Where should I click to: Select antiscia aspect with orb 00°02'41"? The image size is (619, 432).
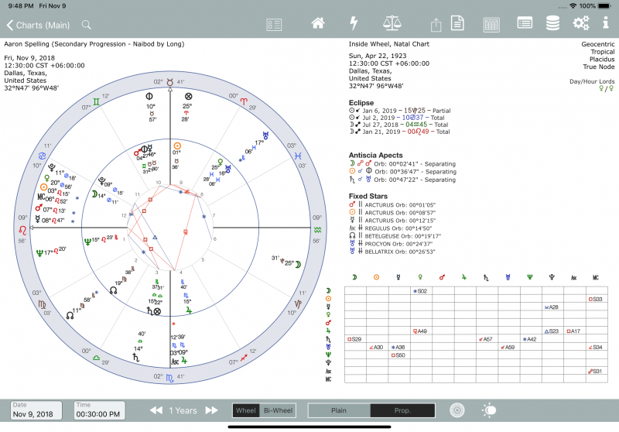402,164
